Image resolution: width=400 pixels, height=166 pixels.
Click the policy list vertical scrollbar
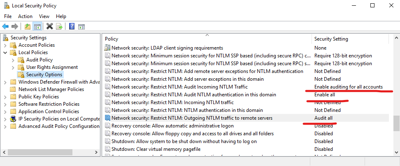click(x=396, y=82)
